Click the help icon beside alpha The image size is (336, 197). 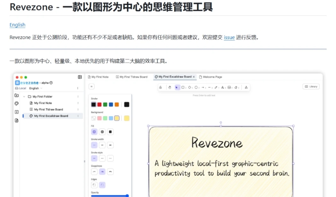(x=51, y=83)
